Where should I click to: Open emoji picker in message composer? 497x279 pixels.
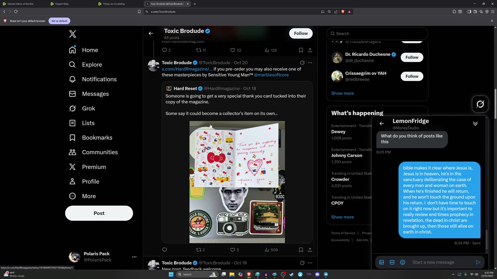point(403,262)
